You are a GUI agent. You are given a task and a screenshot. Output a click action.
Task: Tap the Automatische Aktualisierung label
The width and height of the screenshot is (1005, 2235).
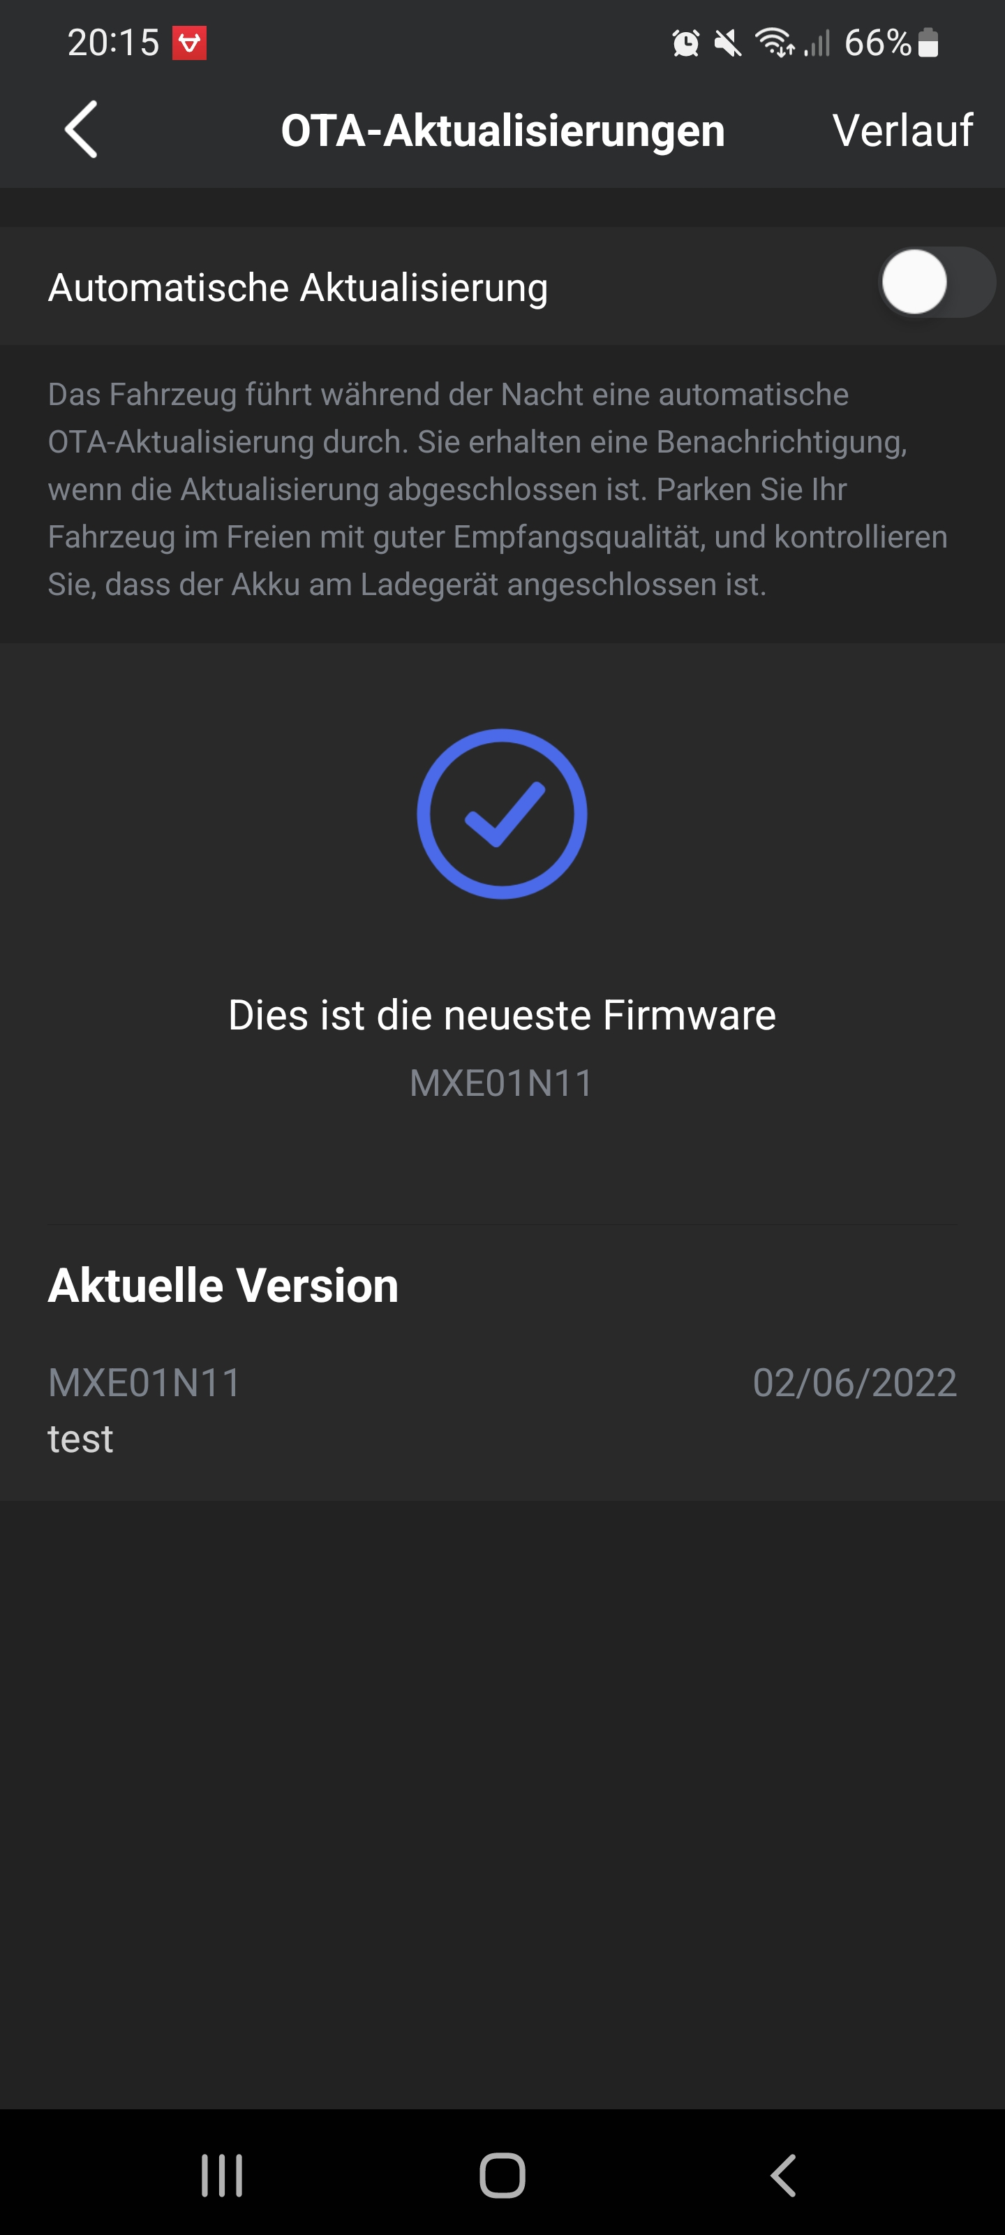point(297,287)
